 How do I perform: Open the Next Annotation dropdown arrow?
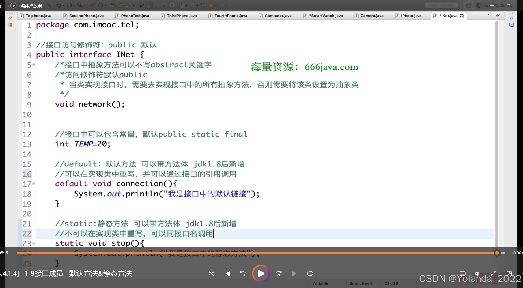pyautogui.click(x=187, y=5)
